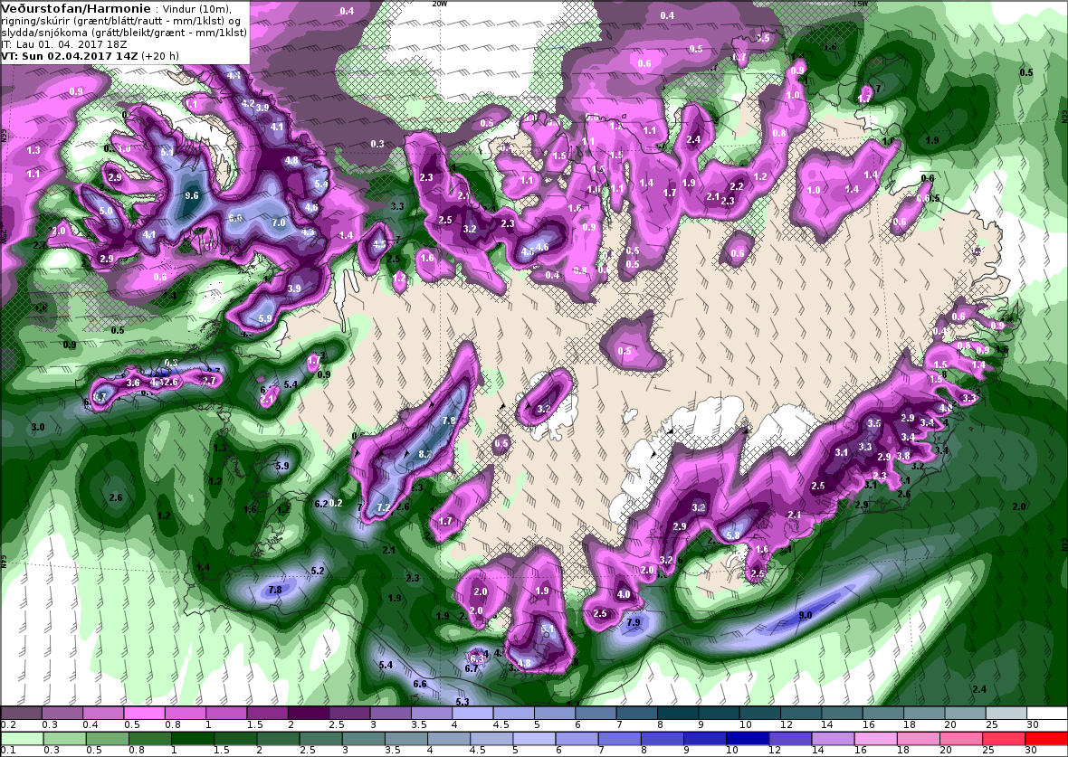This screenshot has width=1068, height=757.
Task: Click the 7.2 precipitation value
Action: [x=384, y=508]
